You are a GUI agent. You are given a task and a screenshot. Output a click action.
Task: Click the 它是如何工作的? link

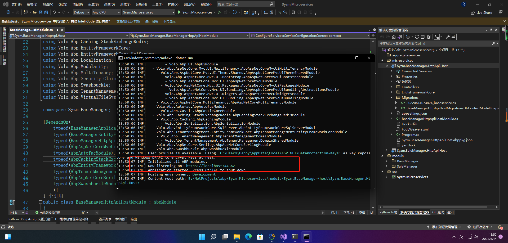(128, 21)
